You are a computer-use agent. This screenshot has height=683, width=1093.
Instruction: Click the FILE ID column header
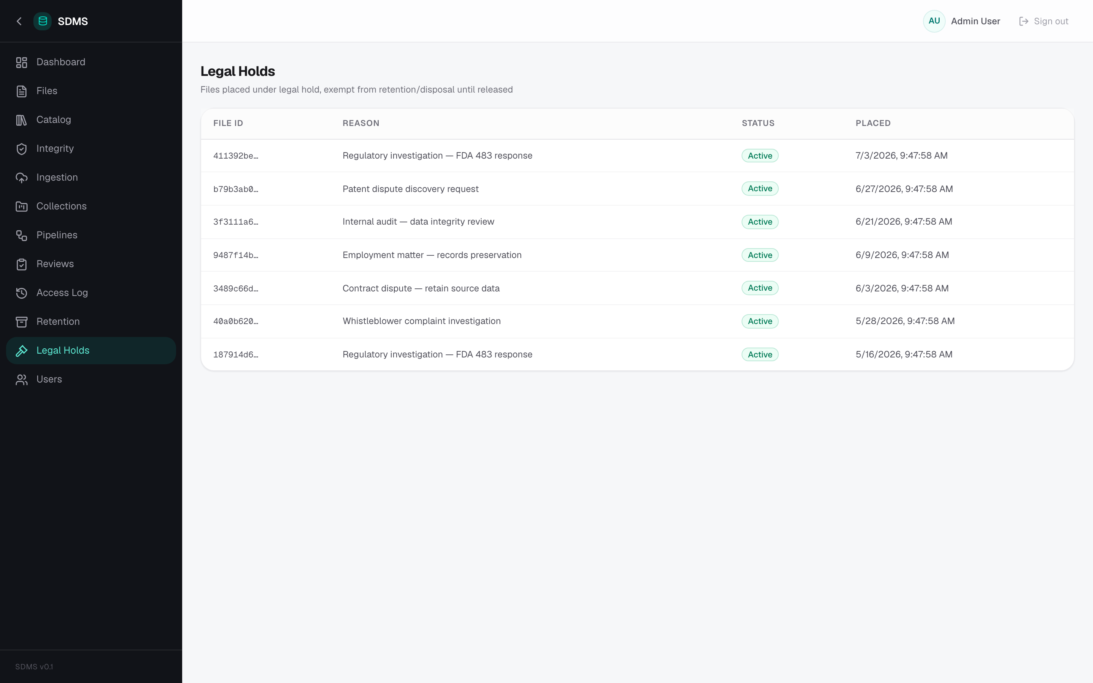coord(228,123)
